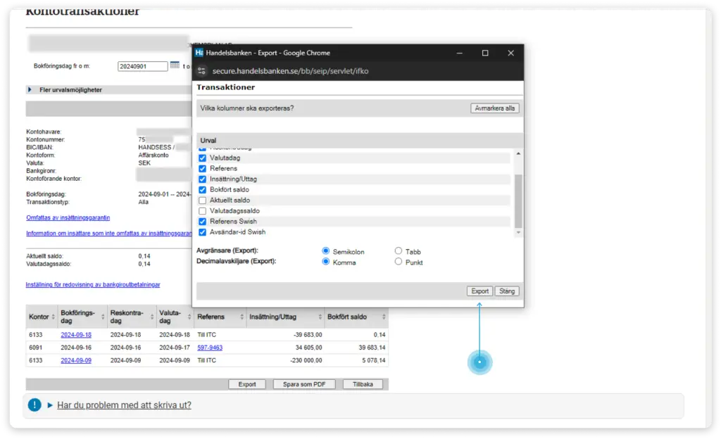This screenshot has width=721, height=439.
Task: Uncheck the Bokfört saldo column checkbox
Action: tap(202, 190)
